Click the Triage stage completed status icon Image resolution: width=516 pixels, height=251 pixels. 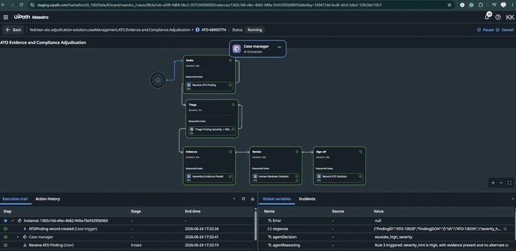[x=233, y=104]
